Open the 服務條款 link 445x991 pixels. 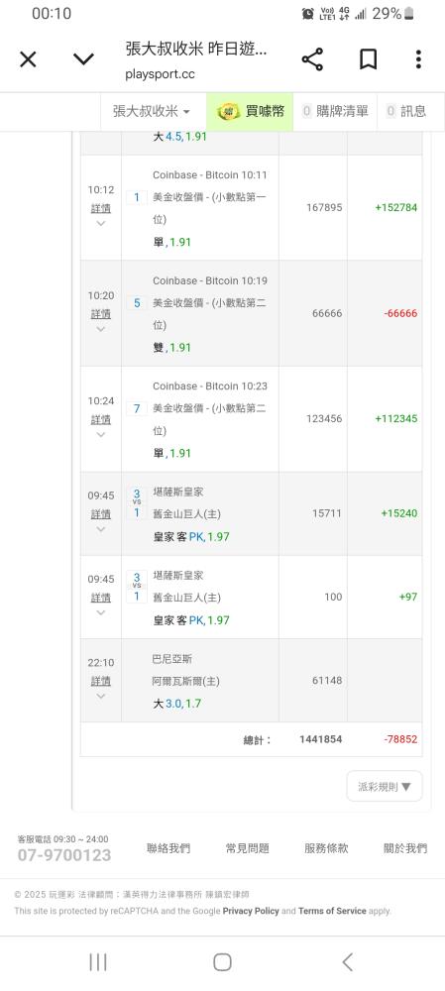326,848
